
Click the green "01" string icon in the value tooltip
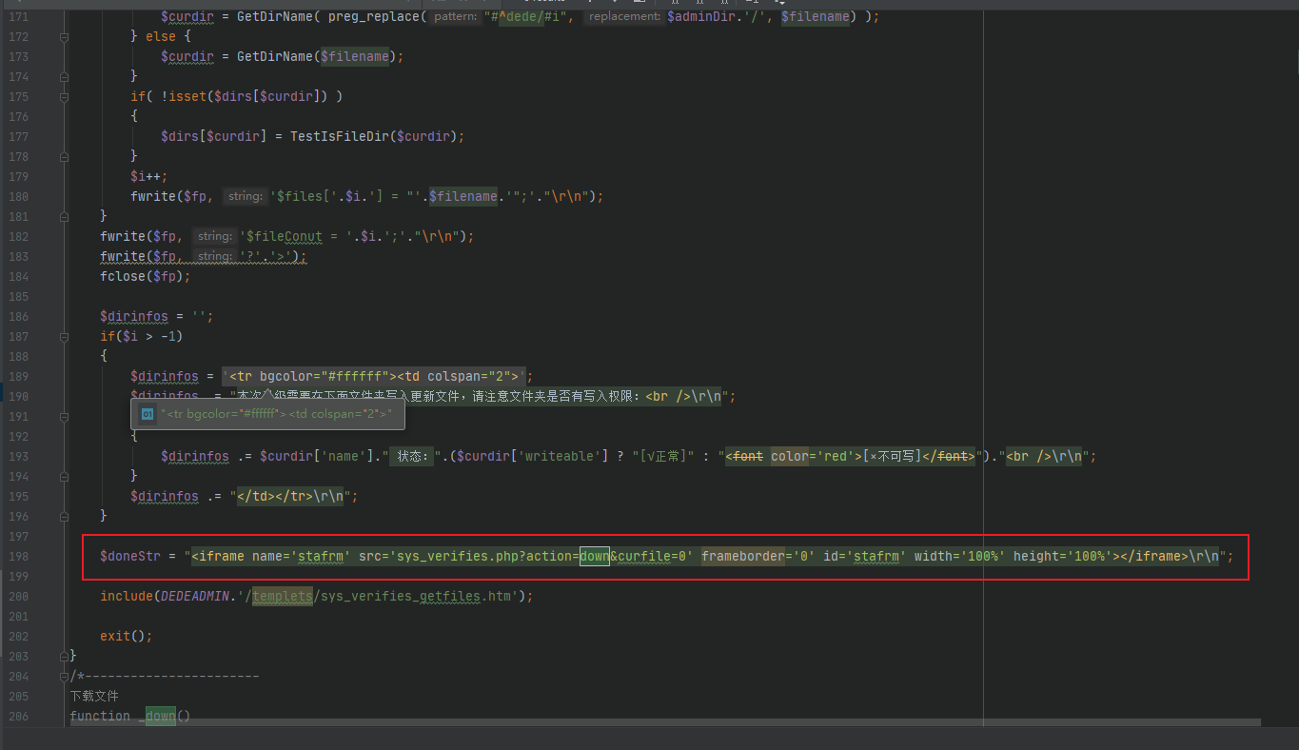pyautogui.click(x=147, y=413)
